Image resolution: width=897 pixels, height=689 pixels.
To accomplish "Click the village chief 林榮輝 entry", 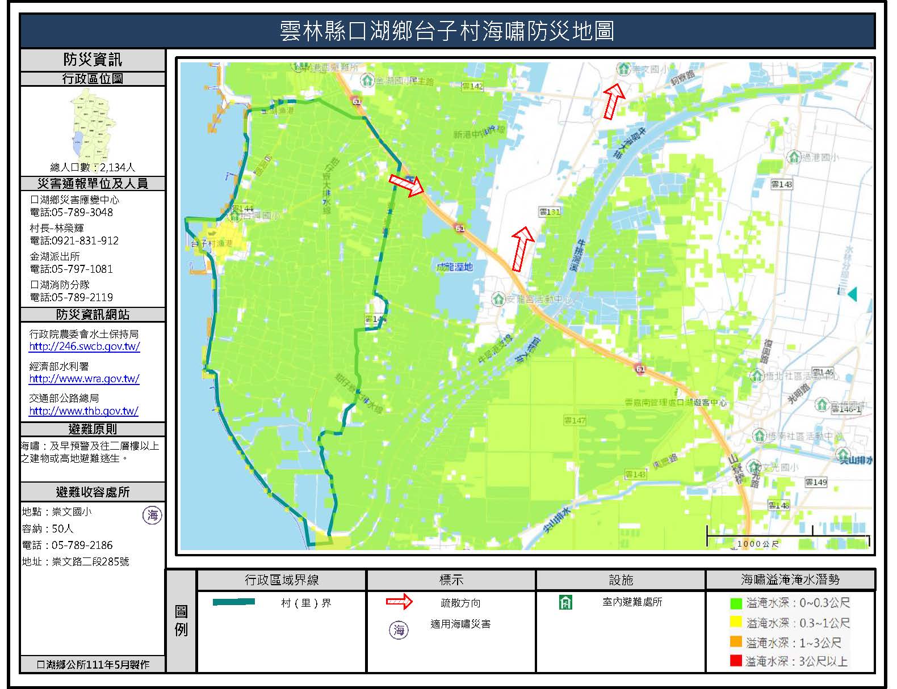I will pos(57,228).
